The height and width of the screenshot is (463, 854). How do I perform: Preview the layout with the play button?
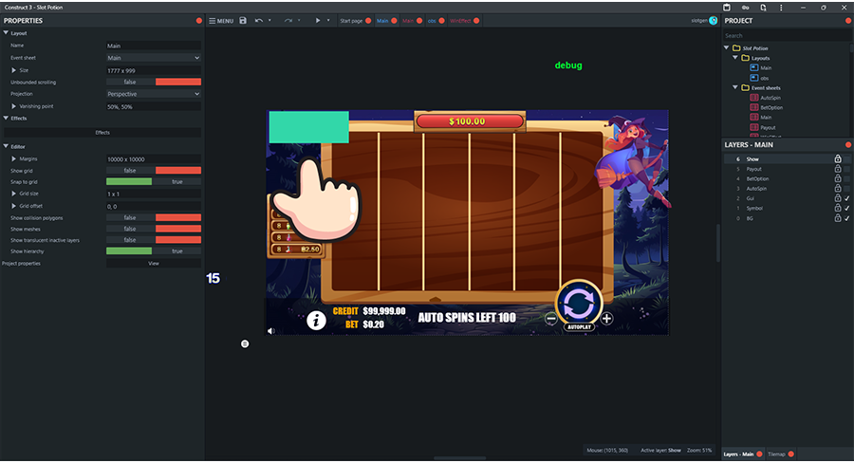318,21
